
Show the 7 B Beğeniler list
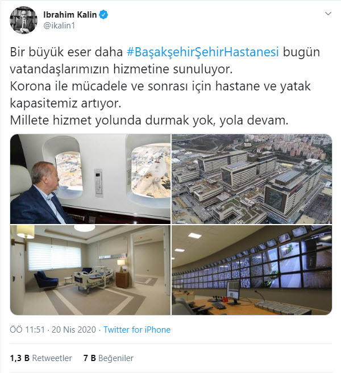pyautogui.click(x=109, y=358)
